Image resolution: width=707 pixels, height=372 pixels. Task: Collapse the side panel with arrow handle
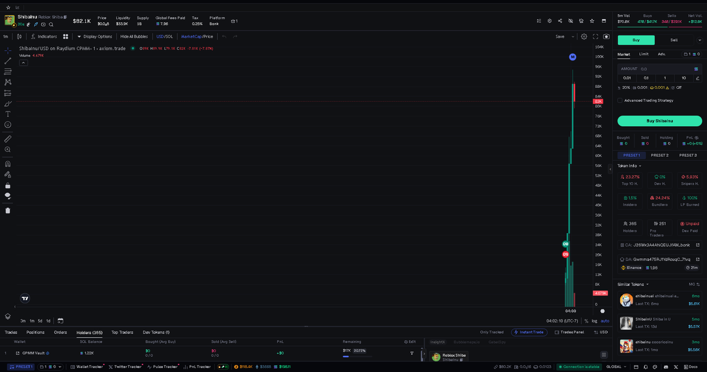pos(610,169)
